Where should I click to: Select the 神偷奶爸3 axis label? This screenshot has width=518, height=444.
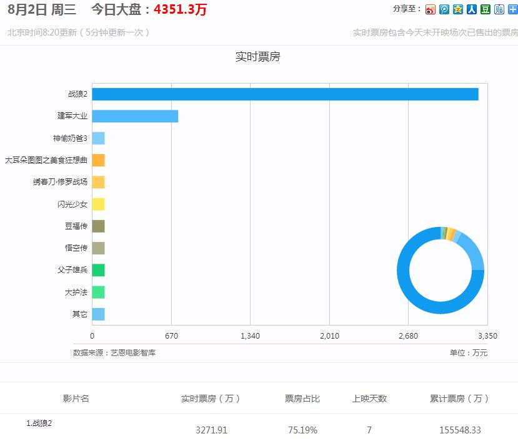[x=70, y=138]
